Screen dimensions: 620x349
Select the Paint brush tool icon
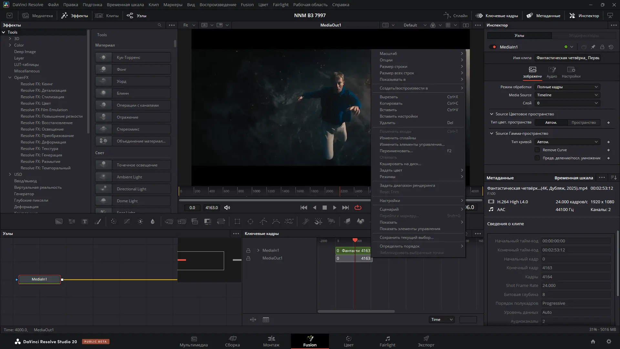click(x=98, y=221)
